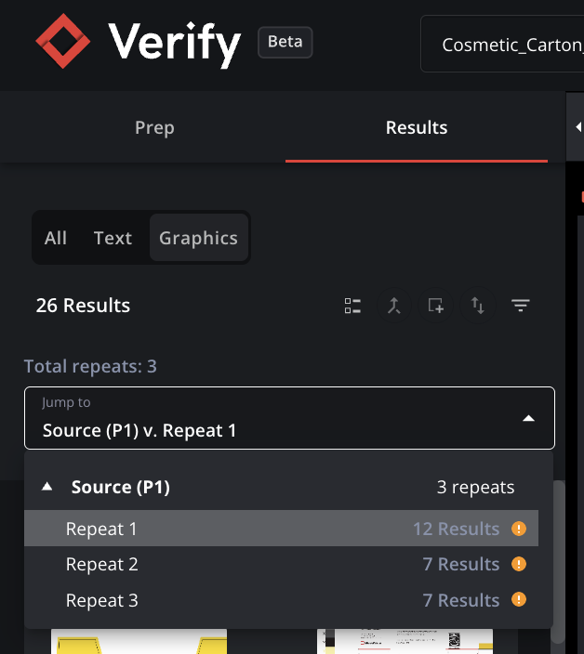
Task: Click the 26 Results heading
Action: click(x=83, y=306)
